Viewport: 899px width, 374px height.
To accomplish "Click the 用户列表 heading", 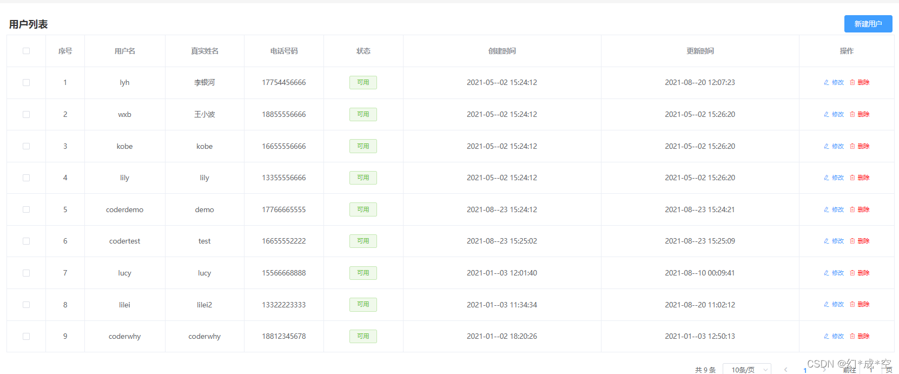I will (x=28, y=24).
